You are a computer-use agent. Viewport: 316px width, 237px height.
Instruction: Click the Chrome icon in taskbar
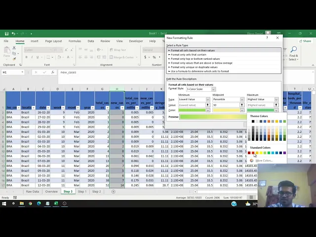(x=30, y=203)
